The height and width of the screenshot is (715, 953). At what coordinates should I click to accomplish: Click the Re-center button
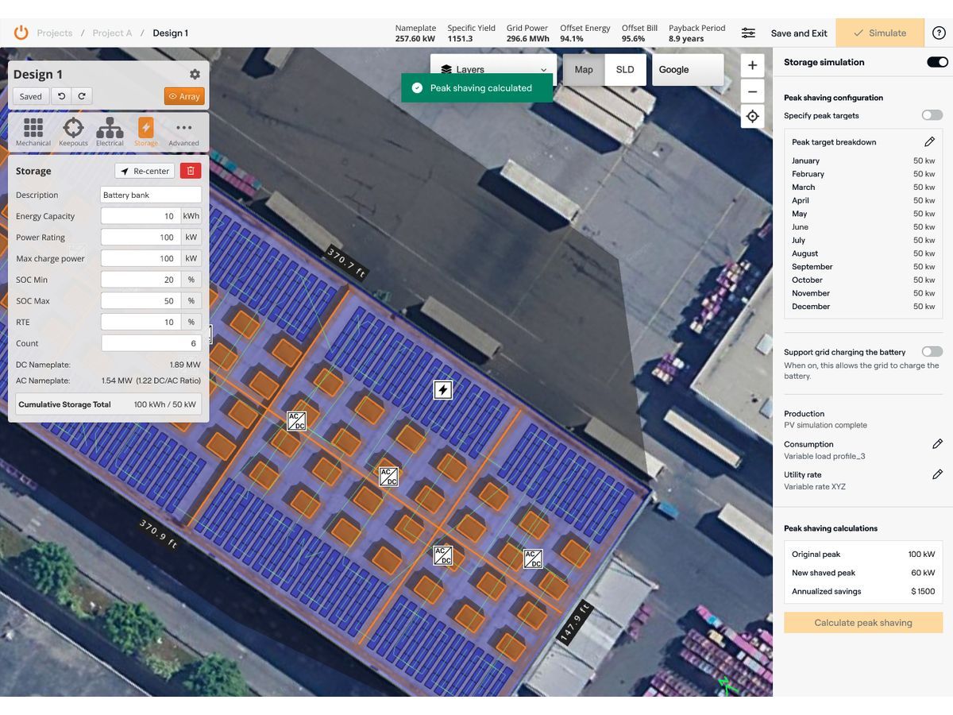click(x=145, y=171)
